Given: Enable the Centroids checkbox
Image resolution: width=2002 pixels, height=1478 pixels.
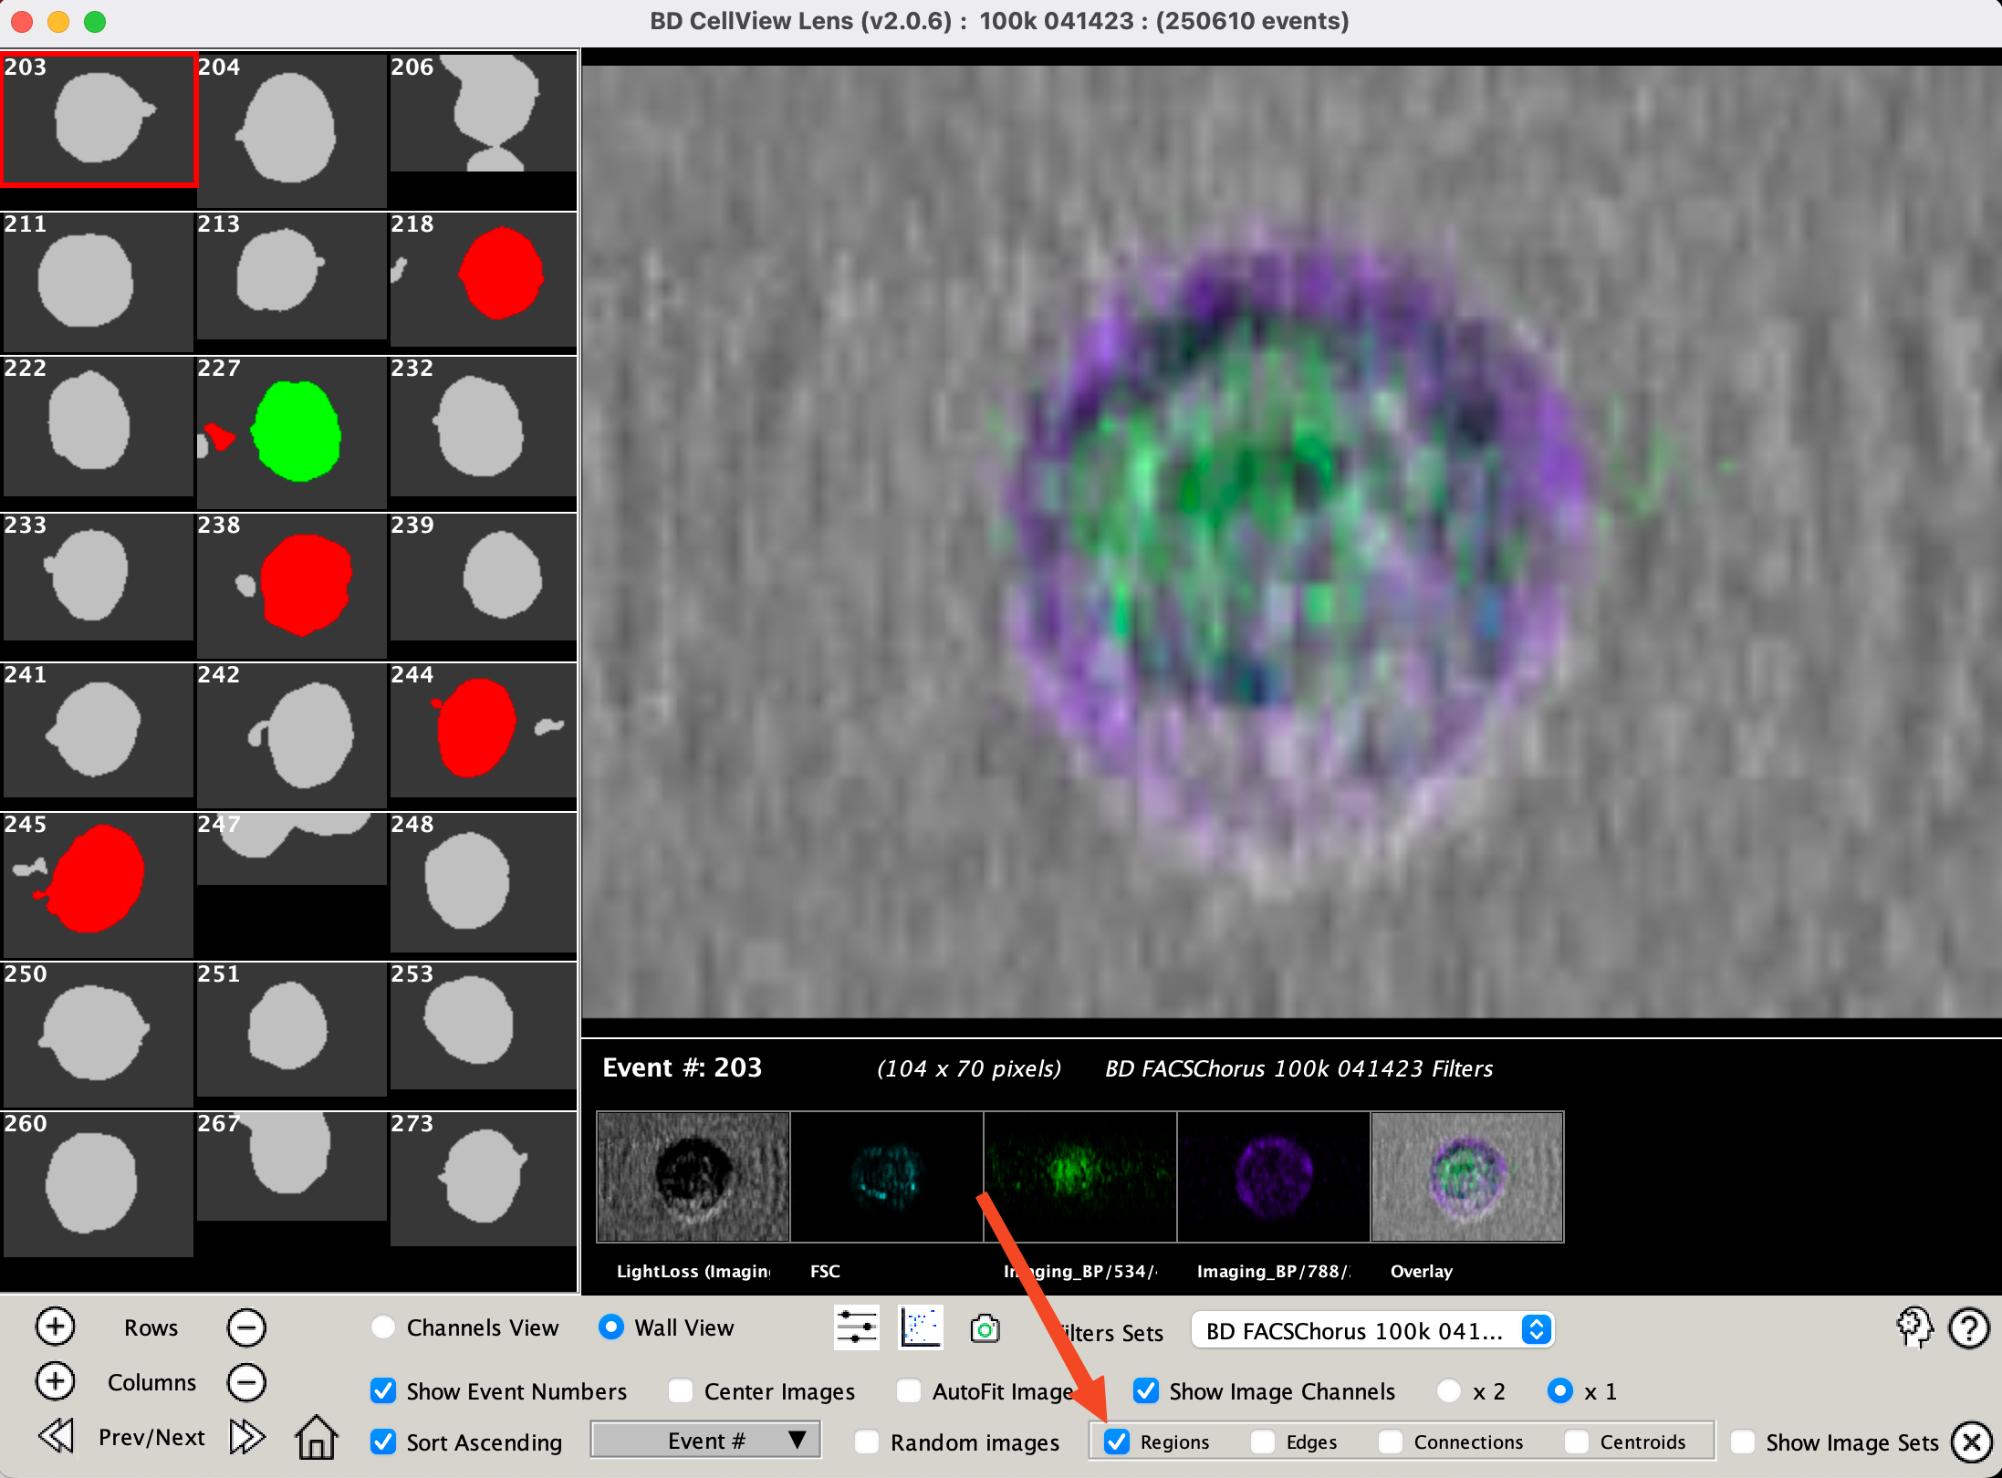Looking at the screenshot, I should (1576, 1442).
